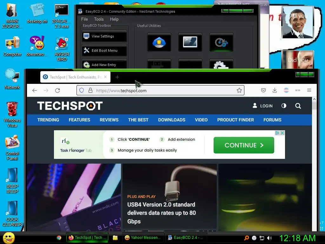Reload the TechSpot page
The image size is (325, 244).
pyautogui.click(x=57, y=91)
